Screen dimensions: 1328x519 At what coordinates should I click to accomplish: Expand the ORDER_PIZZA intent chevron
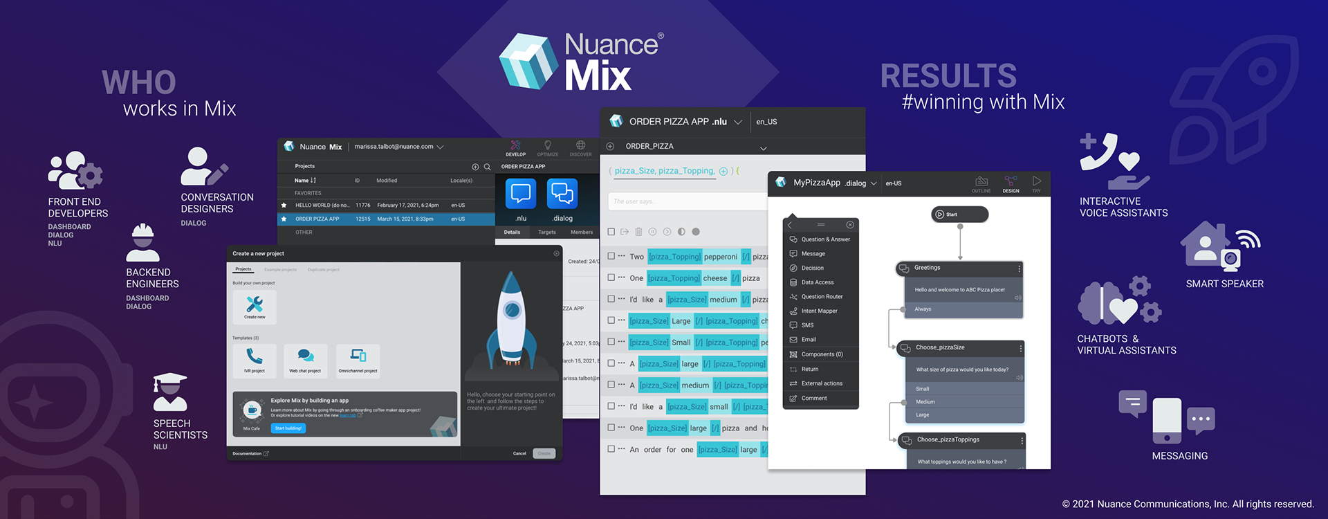point(764,148)
